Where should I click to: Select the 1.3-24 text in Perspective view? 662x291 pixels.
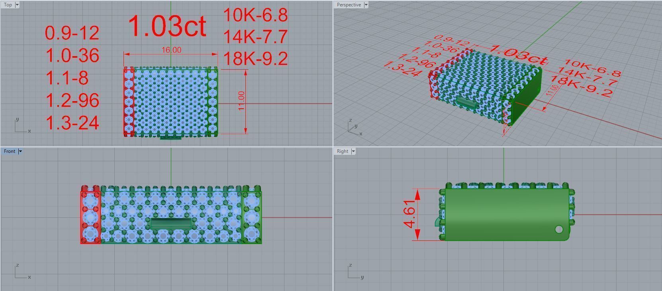point(403,69)
